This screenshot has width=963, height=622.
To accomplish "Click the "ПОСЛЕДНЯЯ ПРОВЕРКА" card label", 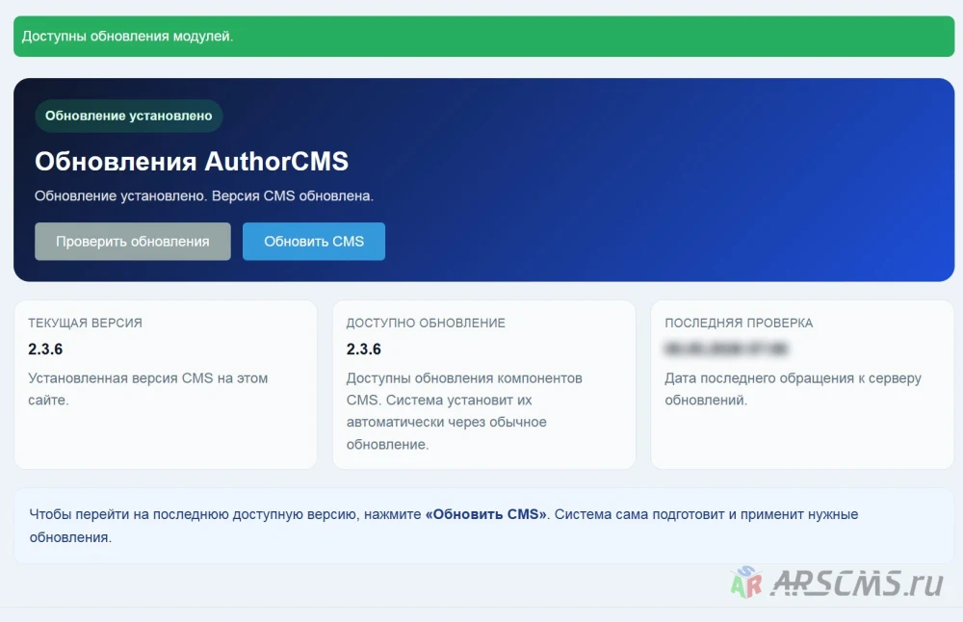I will click(x=739, y=323).
